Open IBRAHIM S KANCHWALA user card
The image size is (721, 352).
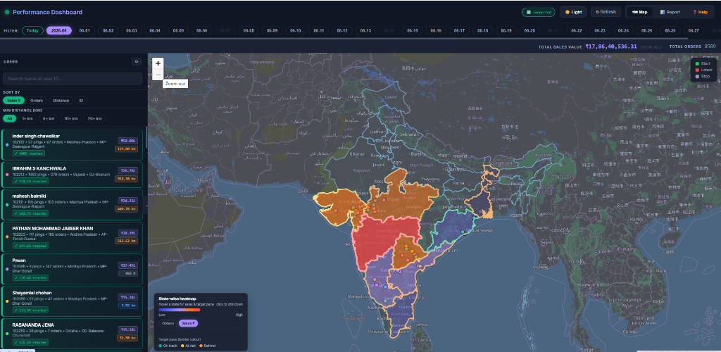click(x=72, y=175)
